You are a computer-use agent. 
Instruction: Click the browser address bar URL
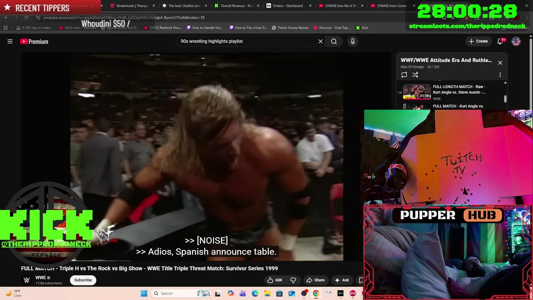coord(124,17)
